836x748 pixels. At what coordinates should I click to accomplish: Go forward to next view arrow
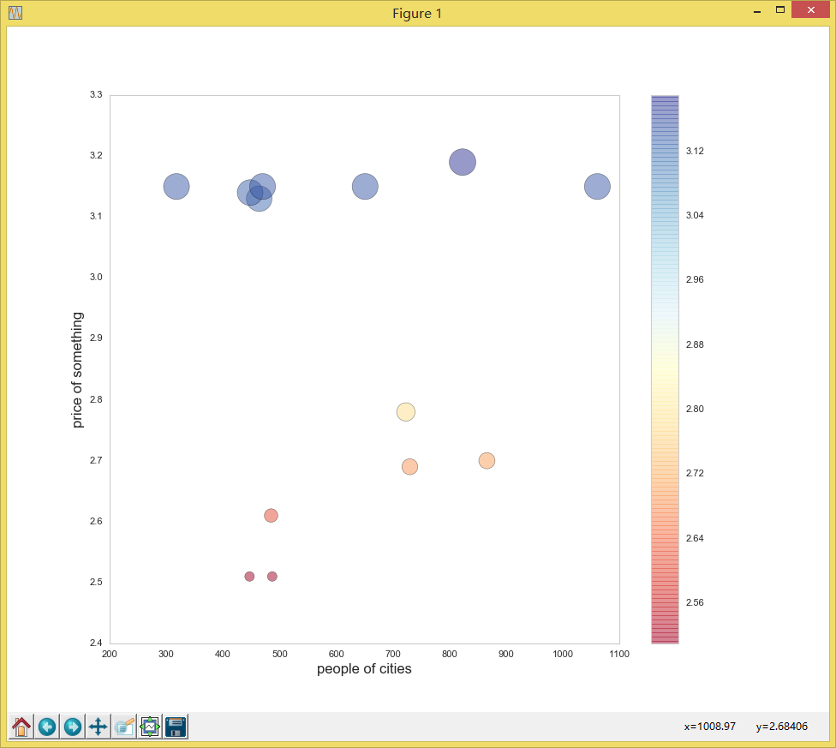[73, 727]
